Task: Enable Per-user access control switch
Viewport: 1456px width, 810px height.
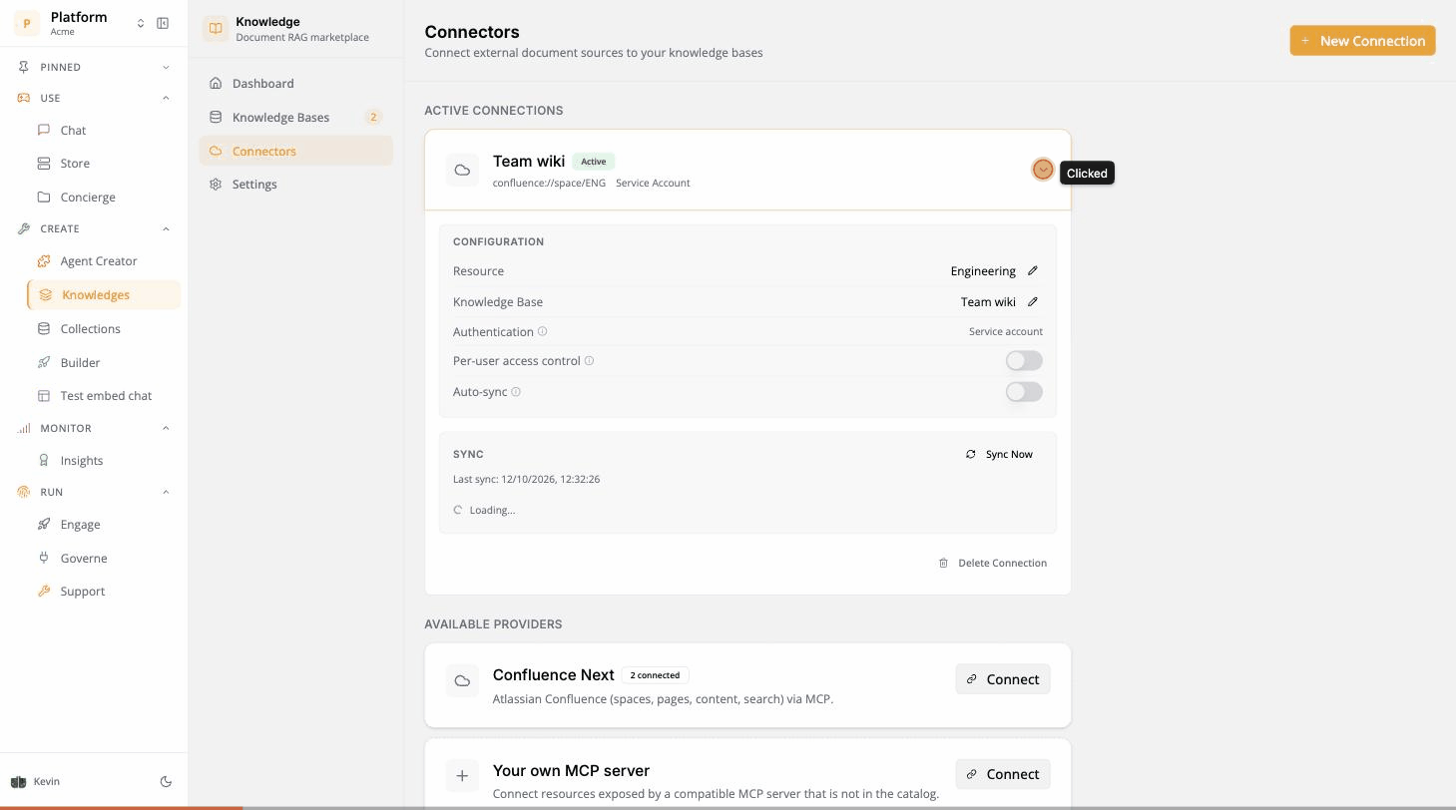Action: [1024, 361]
